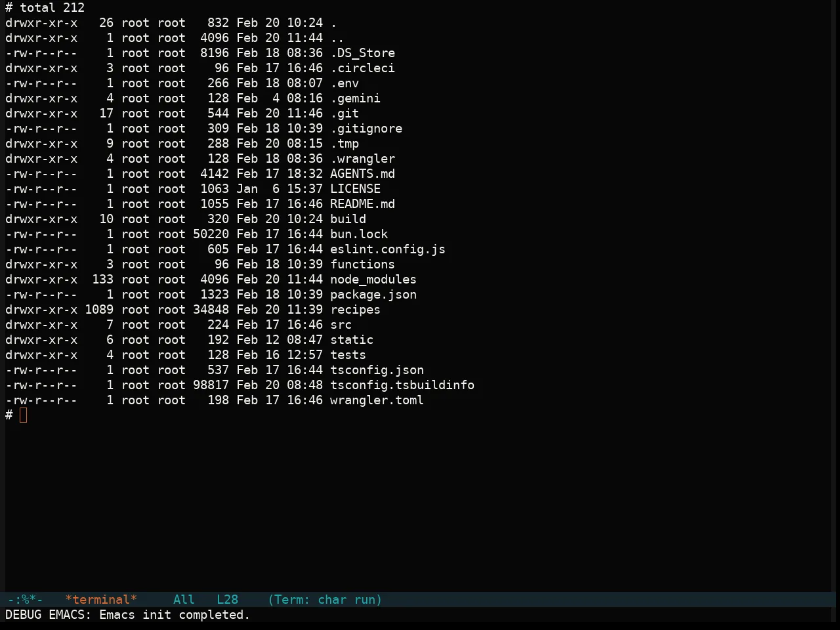Select the README.md filename
Viewport: 840px width, 630px height.
pyautogui.click(x=363, y=204)
